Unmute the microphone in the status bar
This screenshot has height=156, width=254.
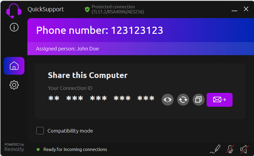pyautogui.click(x=230, y=149)
